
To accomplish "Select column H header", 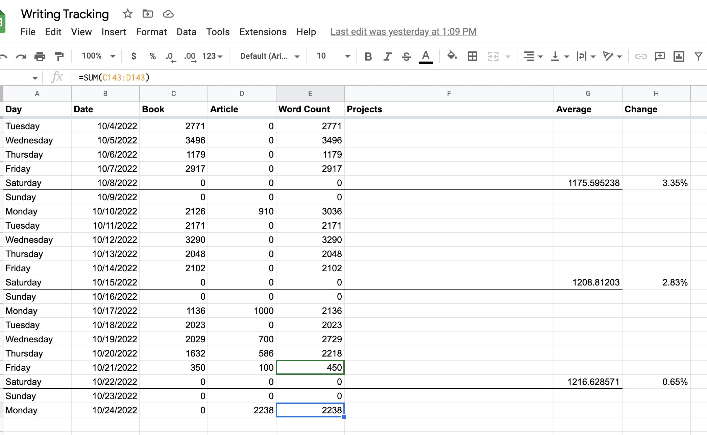I will click(x=656, y=94).
